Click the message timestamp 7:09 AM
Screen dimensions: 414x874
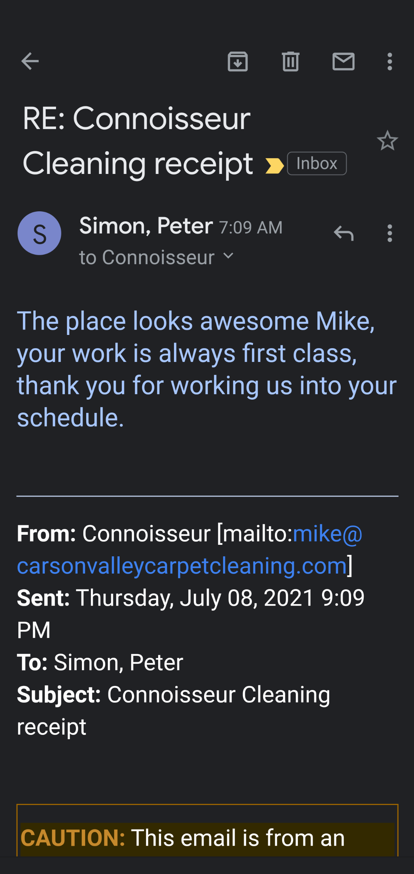click(x=250, y=227)
